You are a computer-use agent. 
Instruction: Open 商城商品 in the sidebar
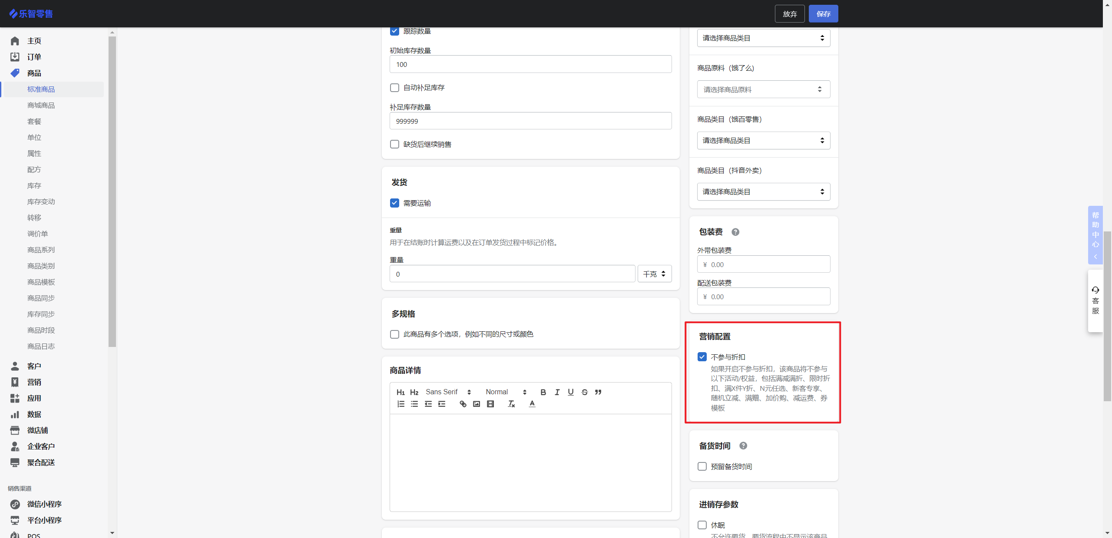pyautogui.click(x=41, y=106)
